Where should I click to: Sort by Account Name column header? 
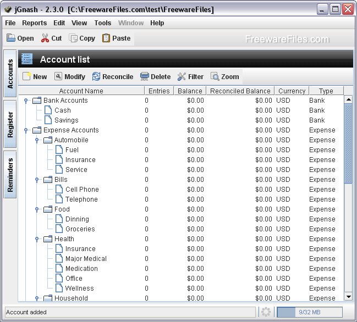click(81, 91)
